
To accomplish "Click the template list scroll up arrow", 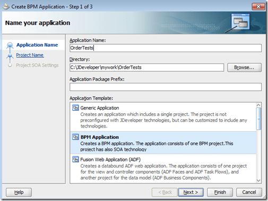I will (x=258, y=105).
